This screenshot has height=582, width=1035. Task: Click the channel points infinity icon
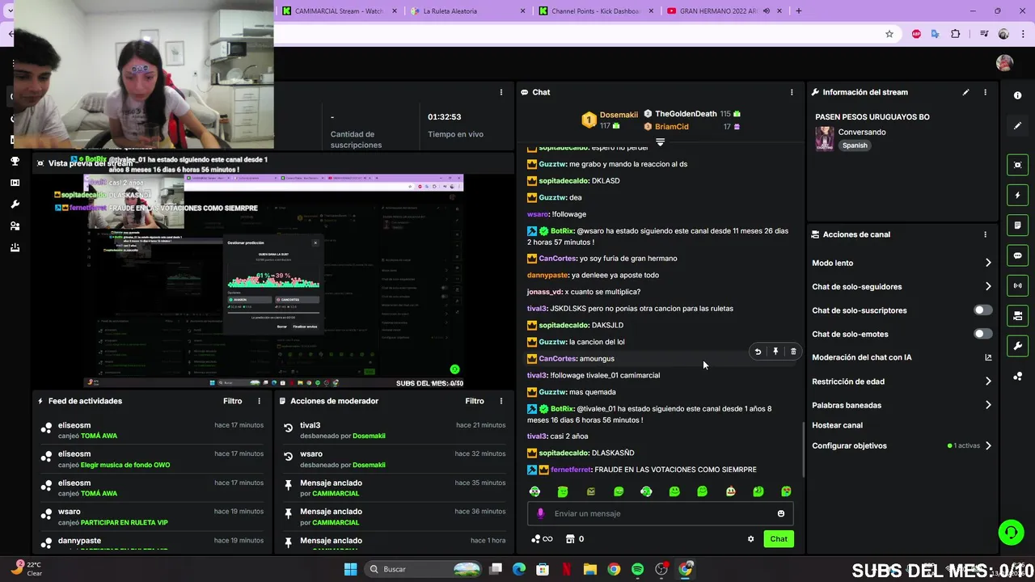542,539
